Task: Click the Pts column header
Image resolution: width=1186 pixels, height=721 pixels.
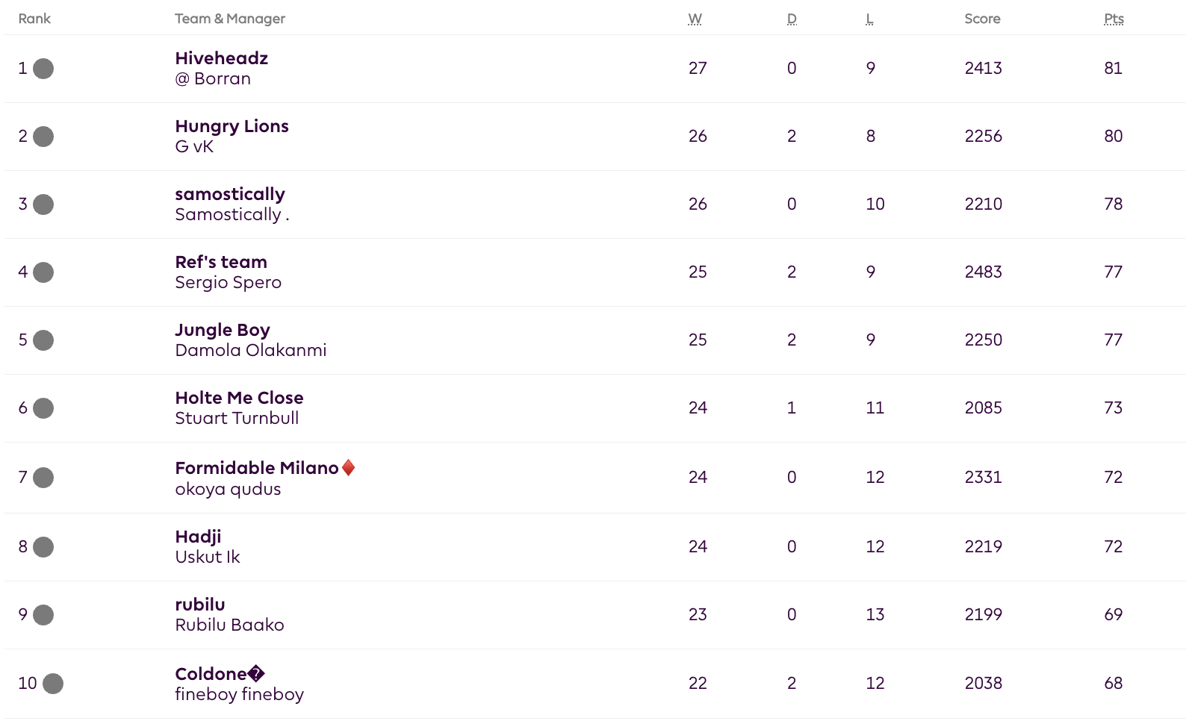Action: tap(1114, 19)
